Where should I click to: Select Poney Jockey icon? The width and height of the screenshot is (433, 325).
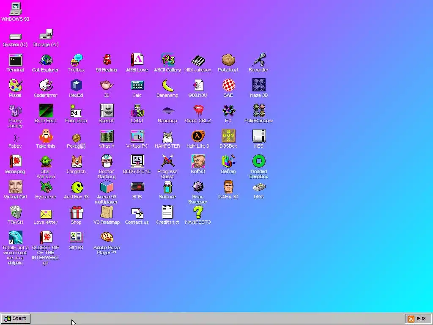(x=16, y=111)
